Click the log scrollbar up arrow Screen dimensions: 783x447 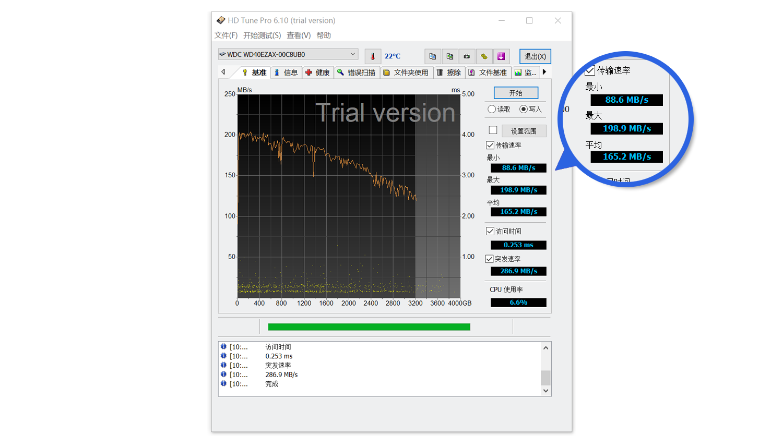tap(545, 348)
